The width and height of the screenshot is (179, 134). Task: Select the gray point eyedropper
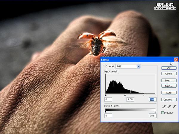point(169,107)
